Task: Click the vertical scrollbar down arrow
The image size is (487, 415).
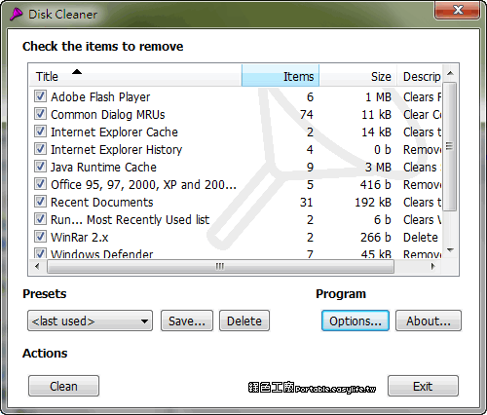Action: [450, 250]
